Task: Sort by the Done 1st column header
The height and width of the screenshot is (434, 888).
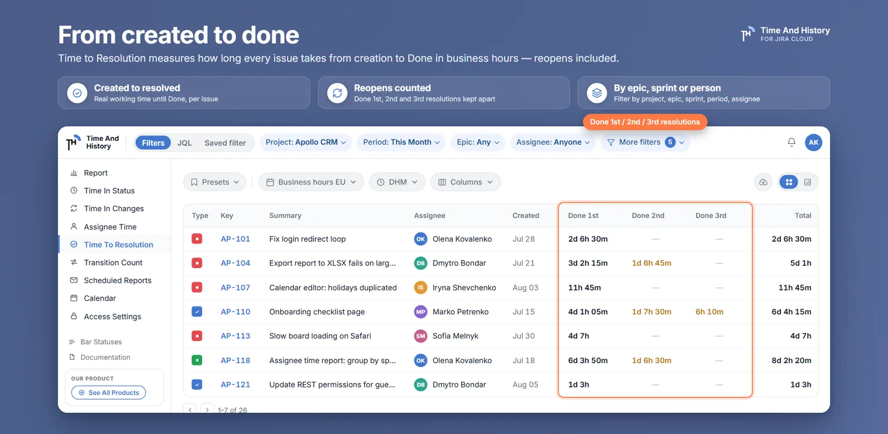Action: tap(583, 216)
